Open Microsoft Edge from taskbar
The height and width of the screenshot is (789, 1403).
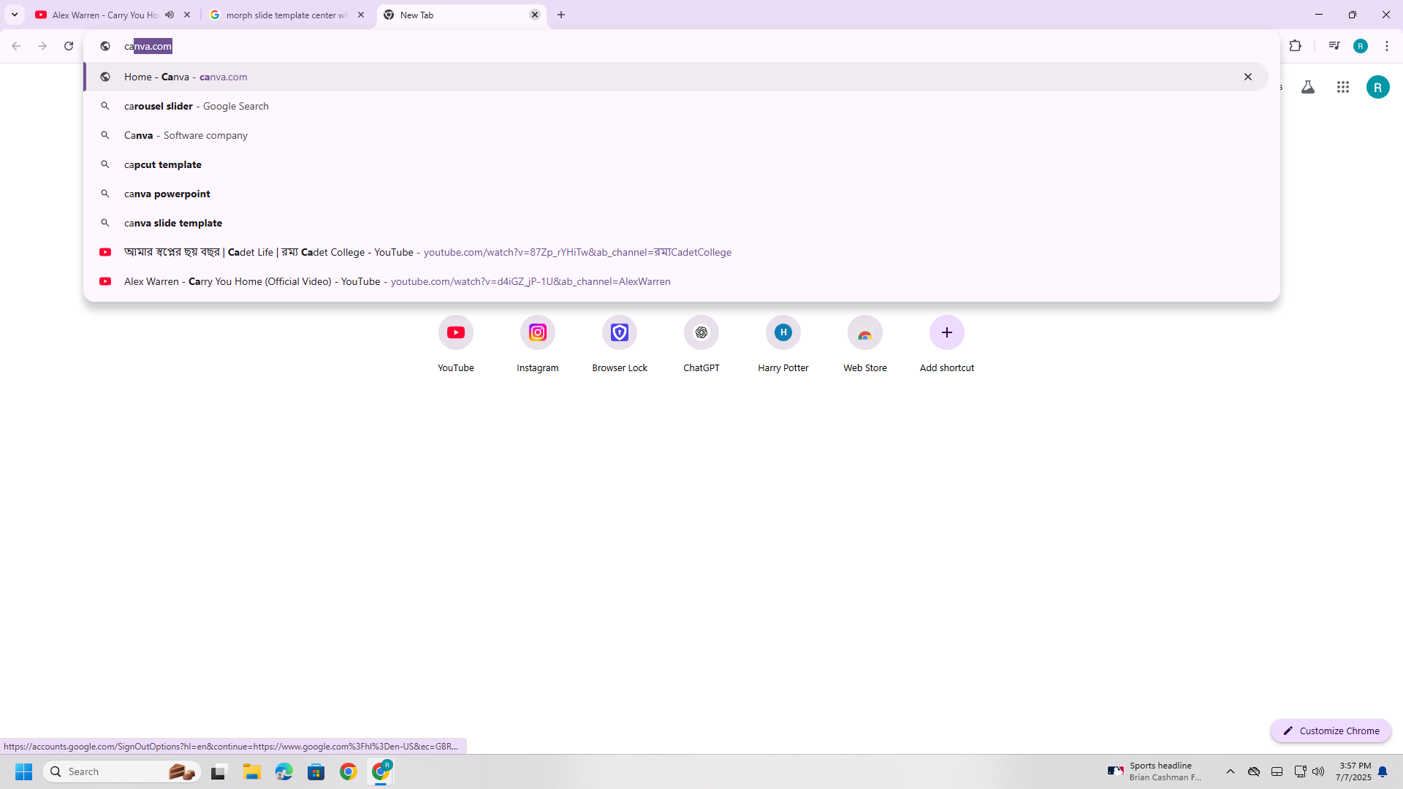tap(284, 771)
